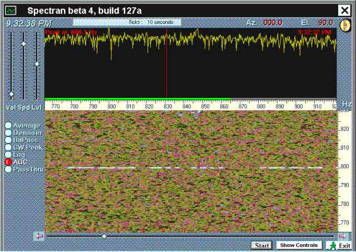Click the Hz unit label by frequency scale

(x=347, y=104)
